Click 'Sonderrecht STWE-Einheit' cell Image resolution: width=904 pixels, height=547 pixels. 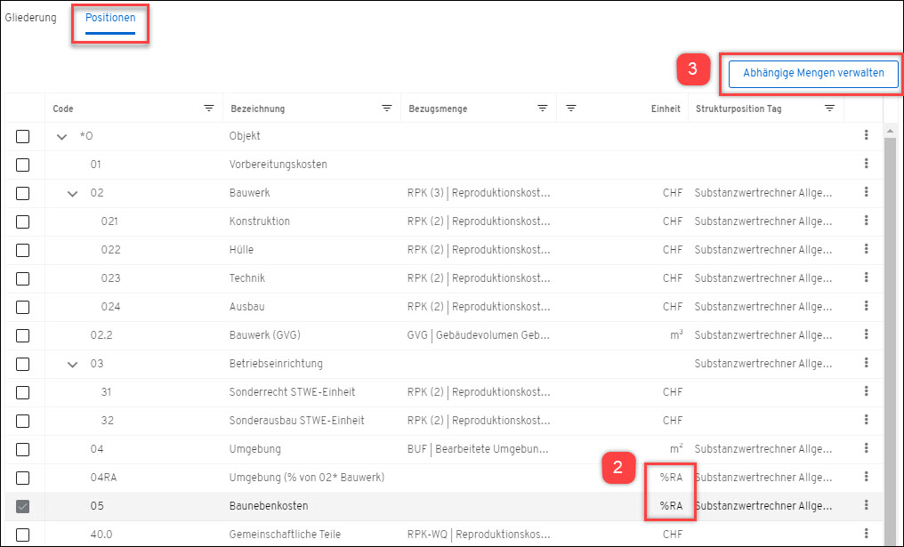click(x=293, y=392)
